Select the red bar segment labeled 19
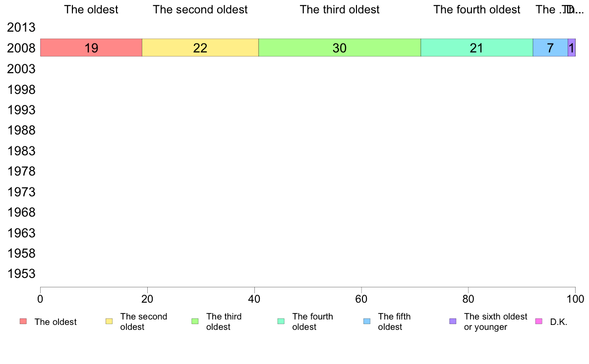This screenshot has width=589, height=364. point(91,47)
